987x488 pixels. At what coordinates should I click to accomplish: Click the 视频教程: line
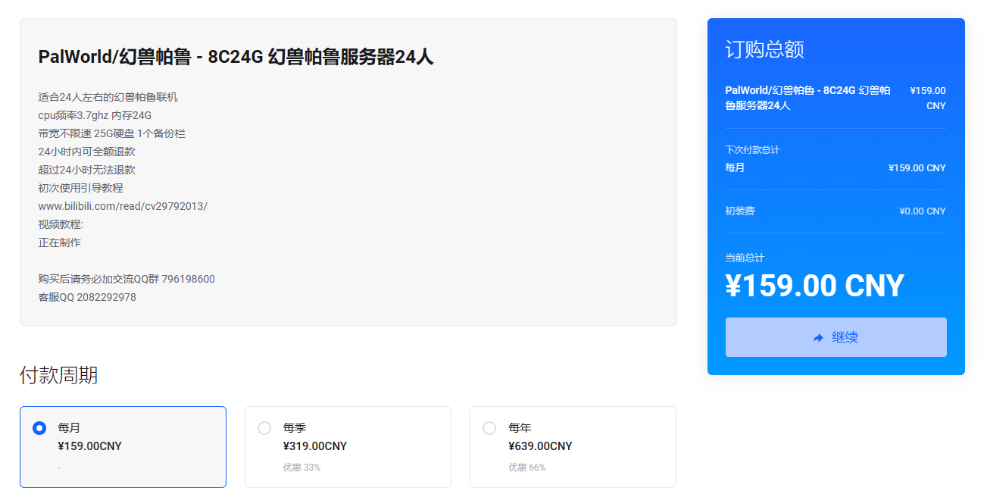coord(61,224)
